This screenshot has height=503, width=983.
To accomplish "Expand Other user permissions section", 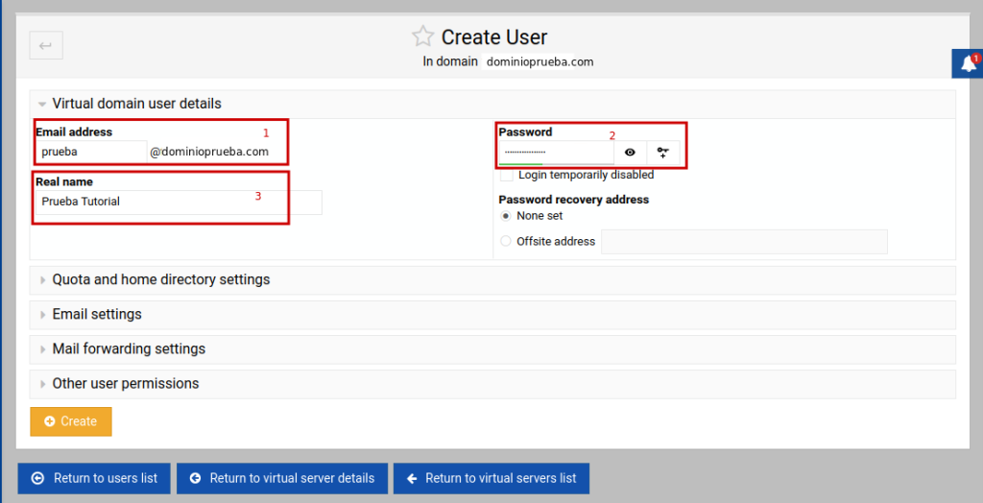I will click(126, 384).
